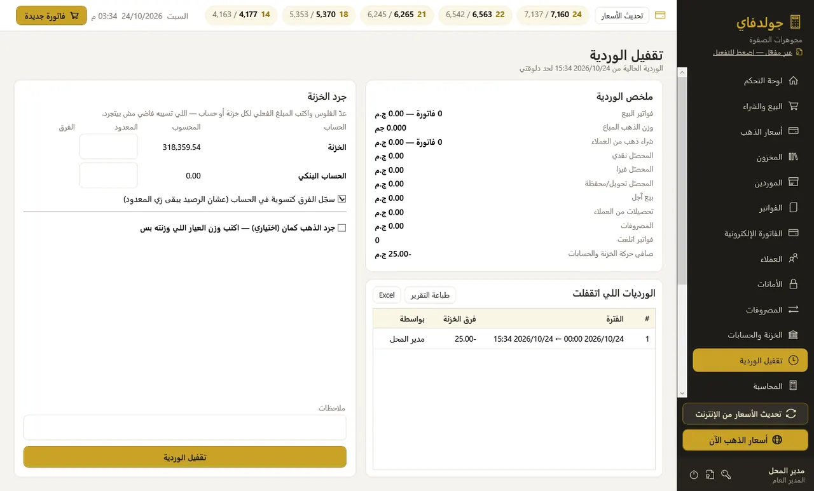Open الموردين sidebar menu item
Image resolution: width=814 pixels, height=491 pixels.
[x=750, y=182]
